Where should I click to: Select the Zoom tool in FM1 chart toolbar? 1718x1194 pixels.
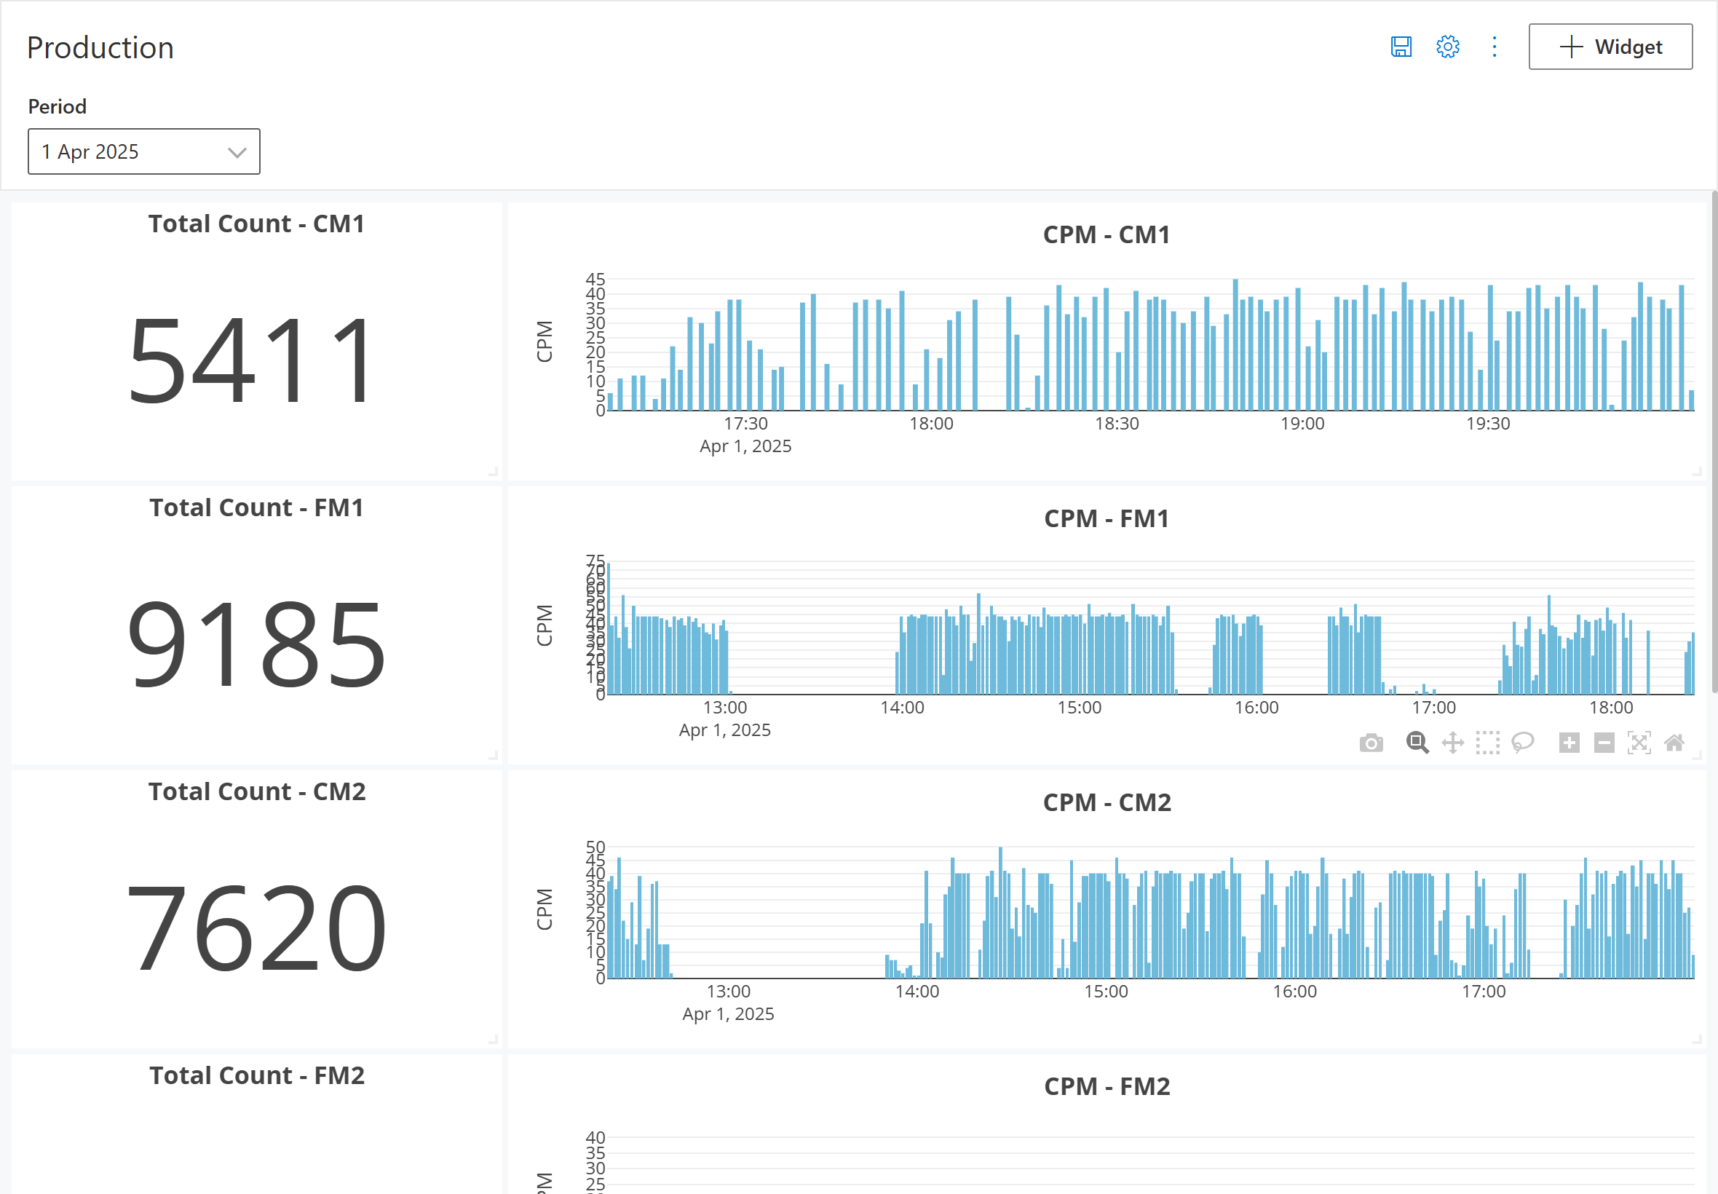point(1417,743)
